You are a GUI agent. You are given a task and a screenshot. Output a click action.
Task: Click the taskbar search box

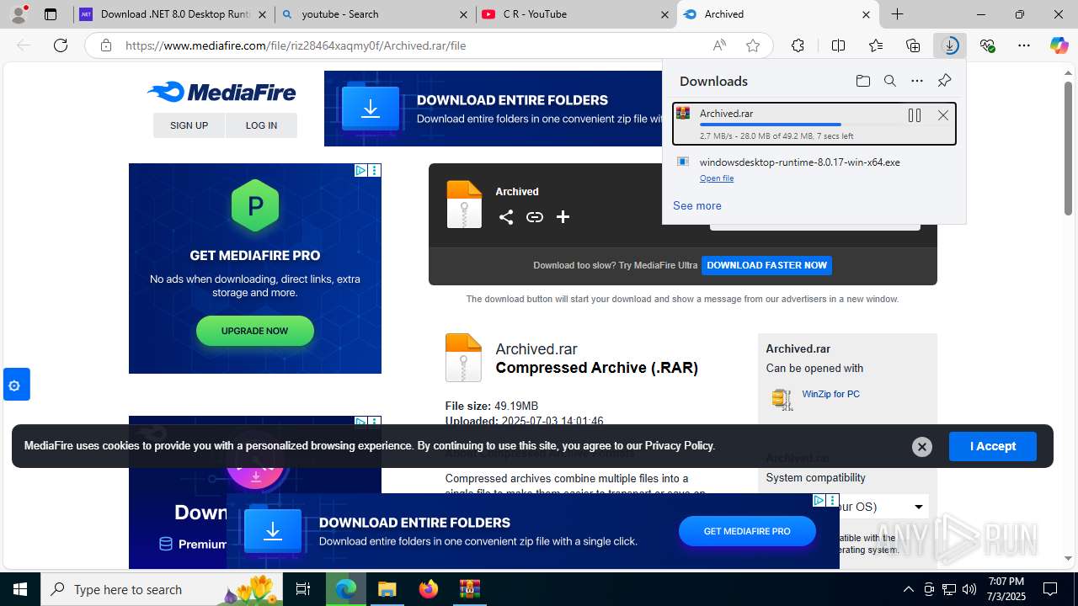161,589
